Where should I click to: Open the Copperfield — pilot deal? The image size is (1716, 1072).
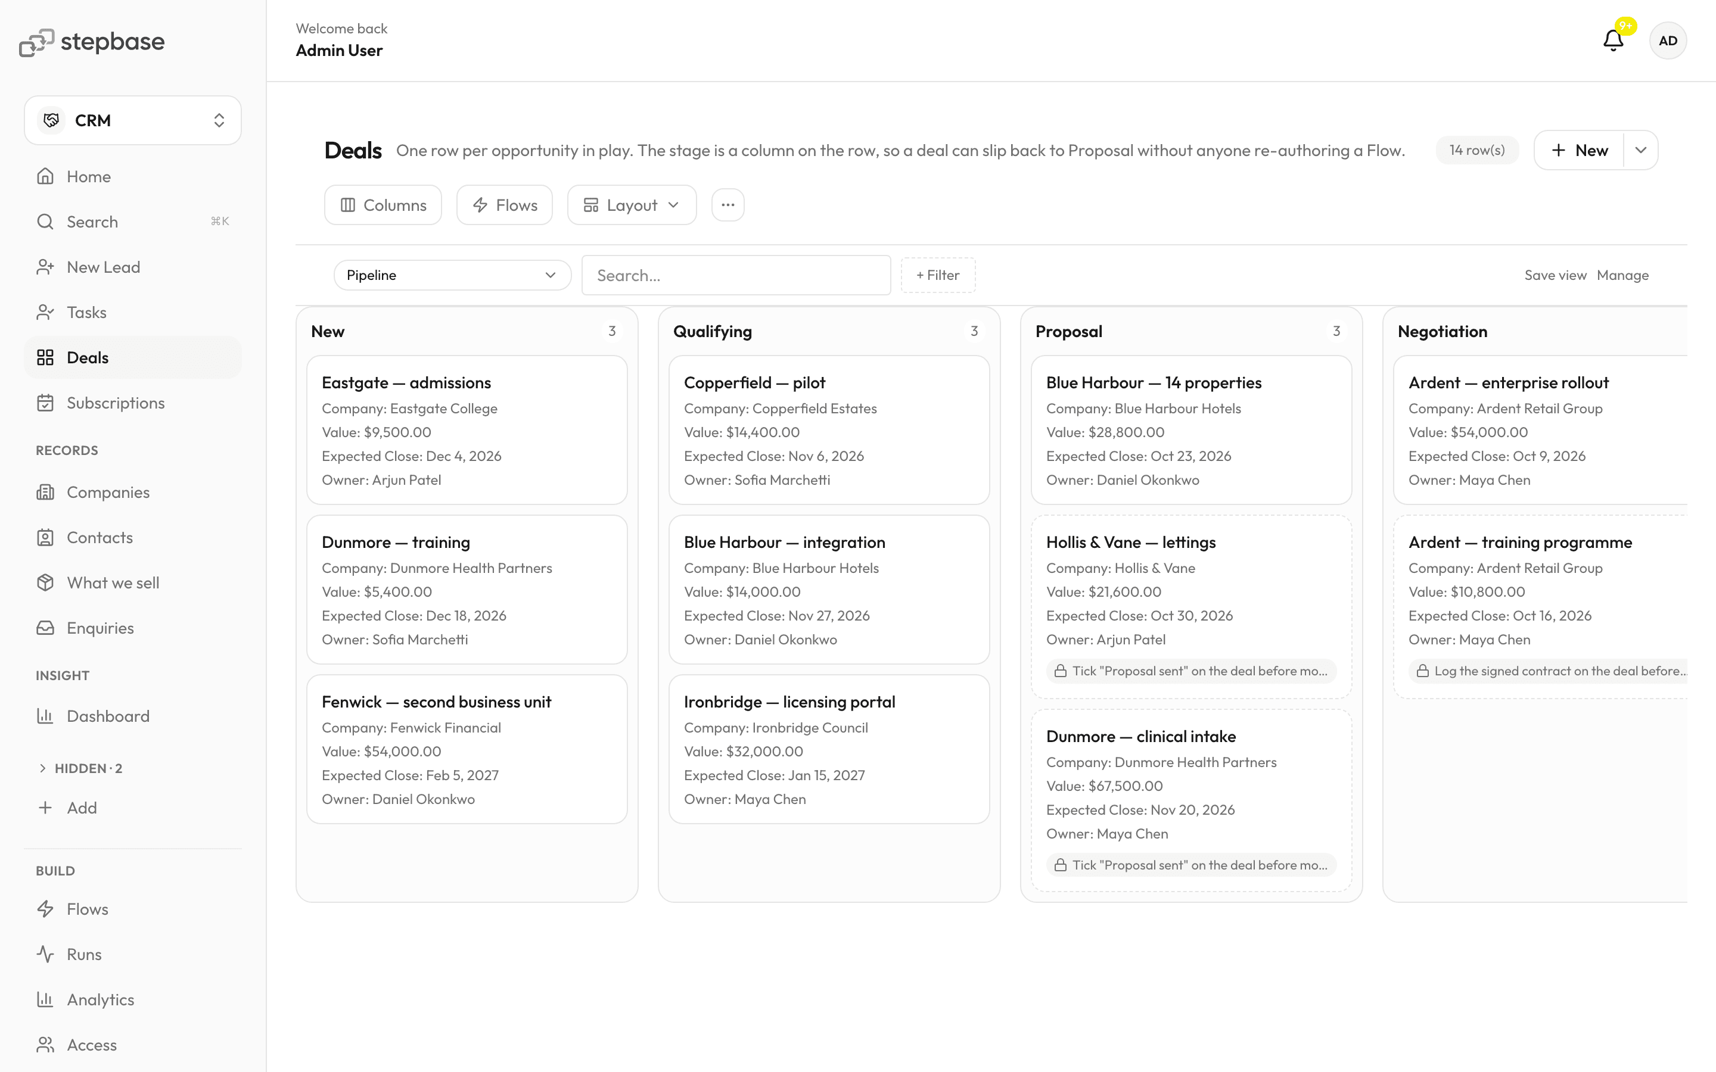coord(829,431)
